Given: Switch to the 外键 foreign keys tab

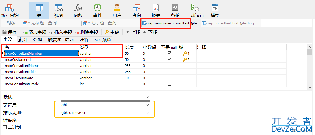Looking at the screenshot, I should click(38, 39).
